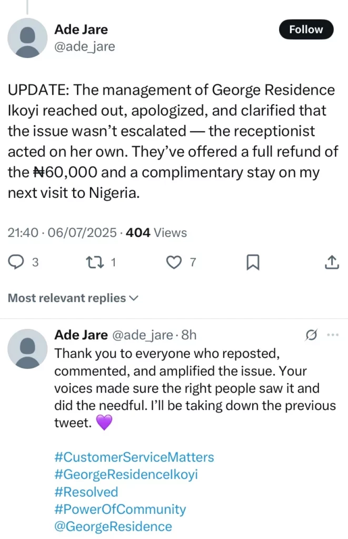Follow Ade Jare

pyautogui.click(x=305, y=30)
